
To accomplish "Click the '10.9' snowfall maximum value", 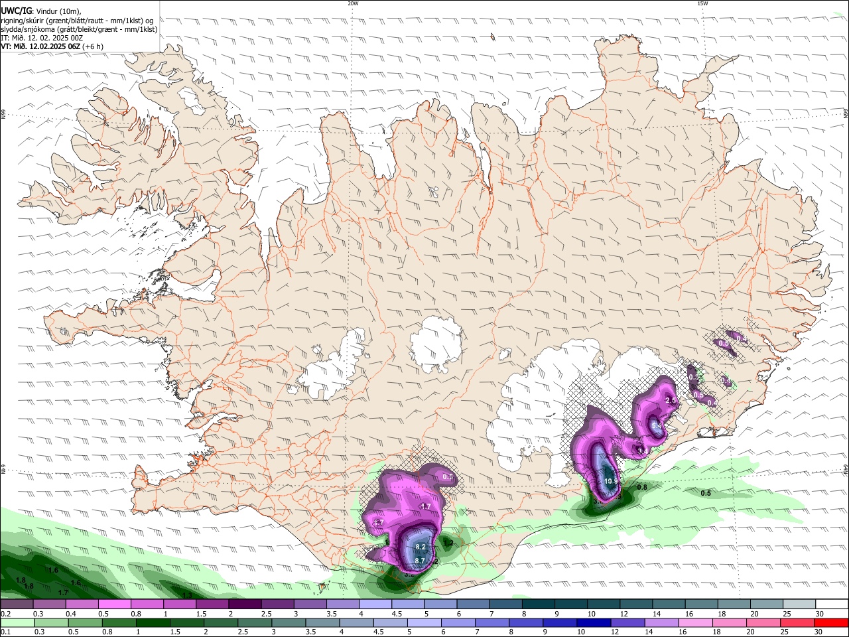I will click(x=612, y=482).
